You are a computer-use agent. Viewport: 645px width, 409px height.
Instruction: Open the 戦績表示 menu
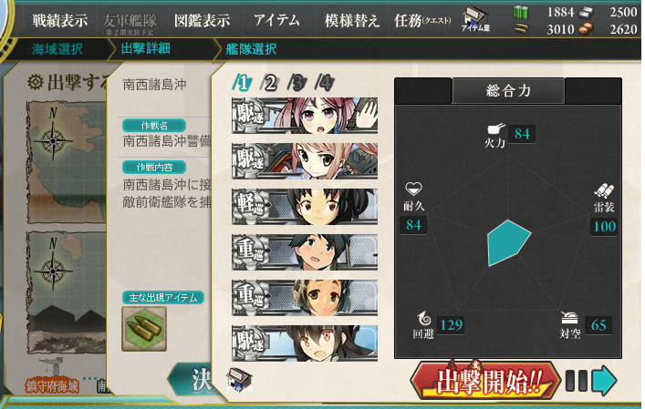[60, 20]
